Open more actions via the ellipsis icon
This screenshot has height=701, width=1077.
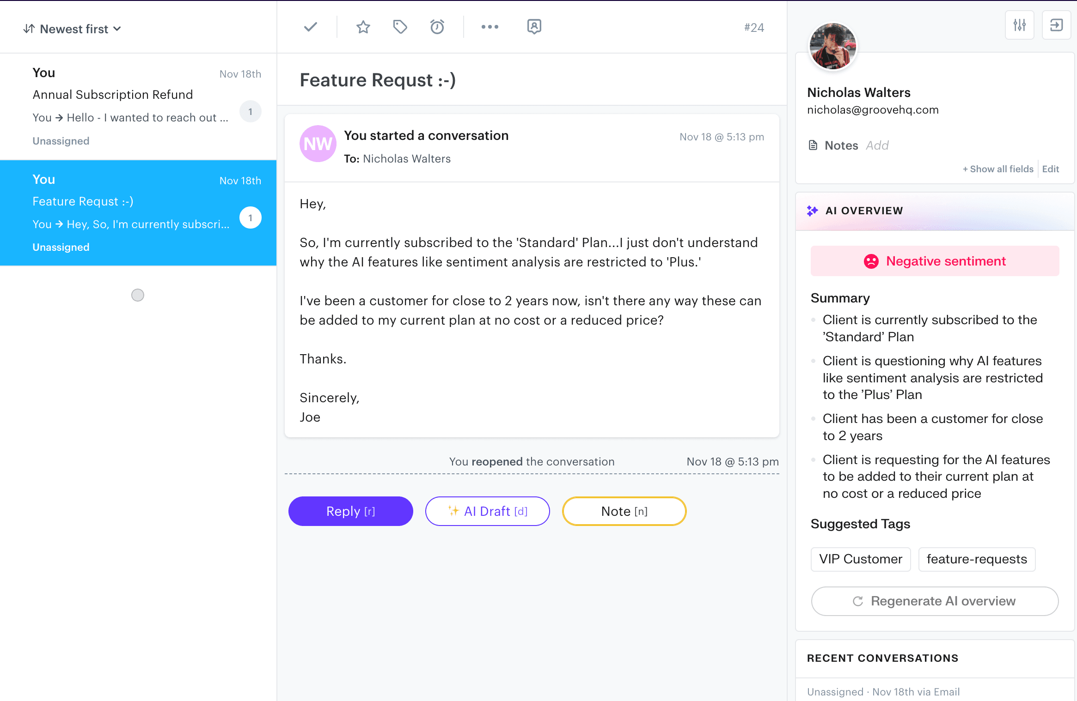pos(490,27)
